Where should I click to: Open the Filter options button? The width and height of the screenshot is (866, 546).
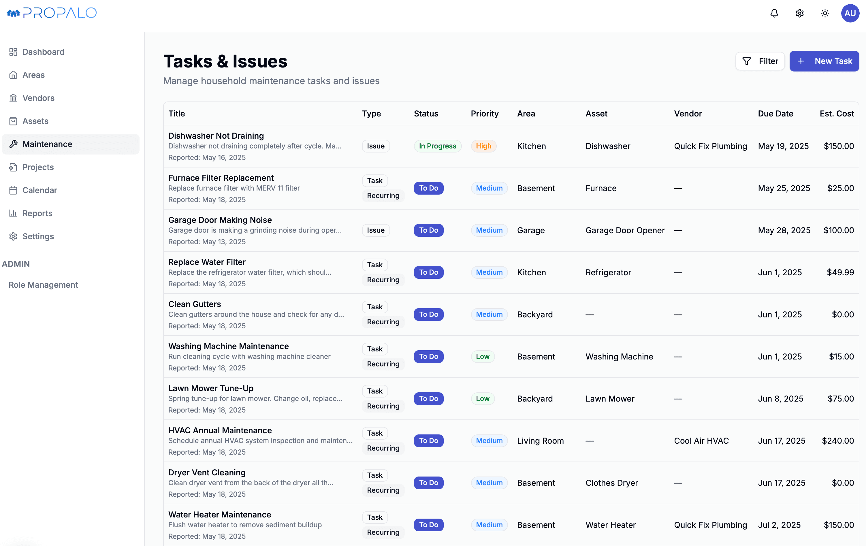tap(760, 61)
